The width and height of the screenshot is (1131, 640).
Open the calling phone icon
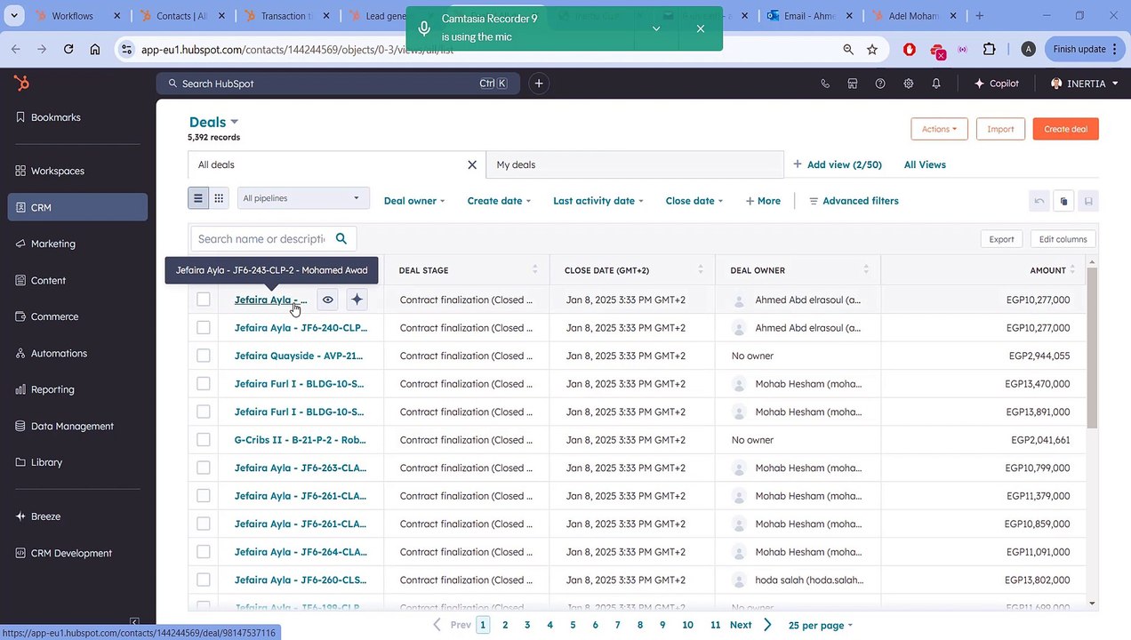click(825, 84)
